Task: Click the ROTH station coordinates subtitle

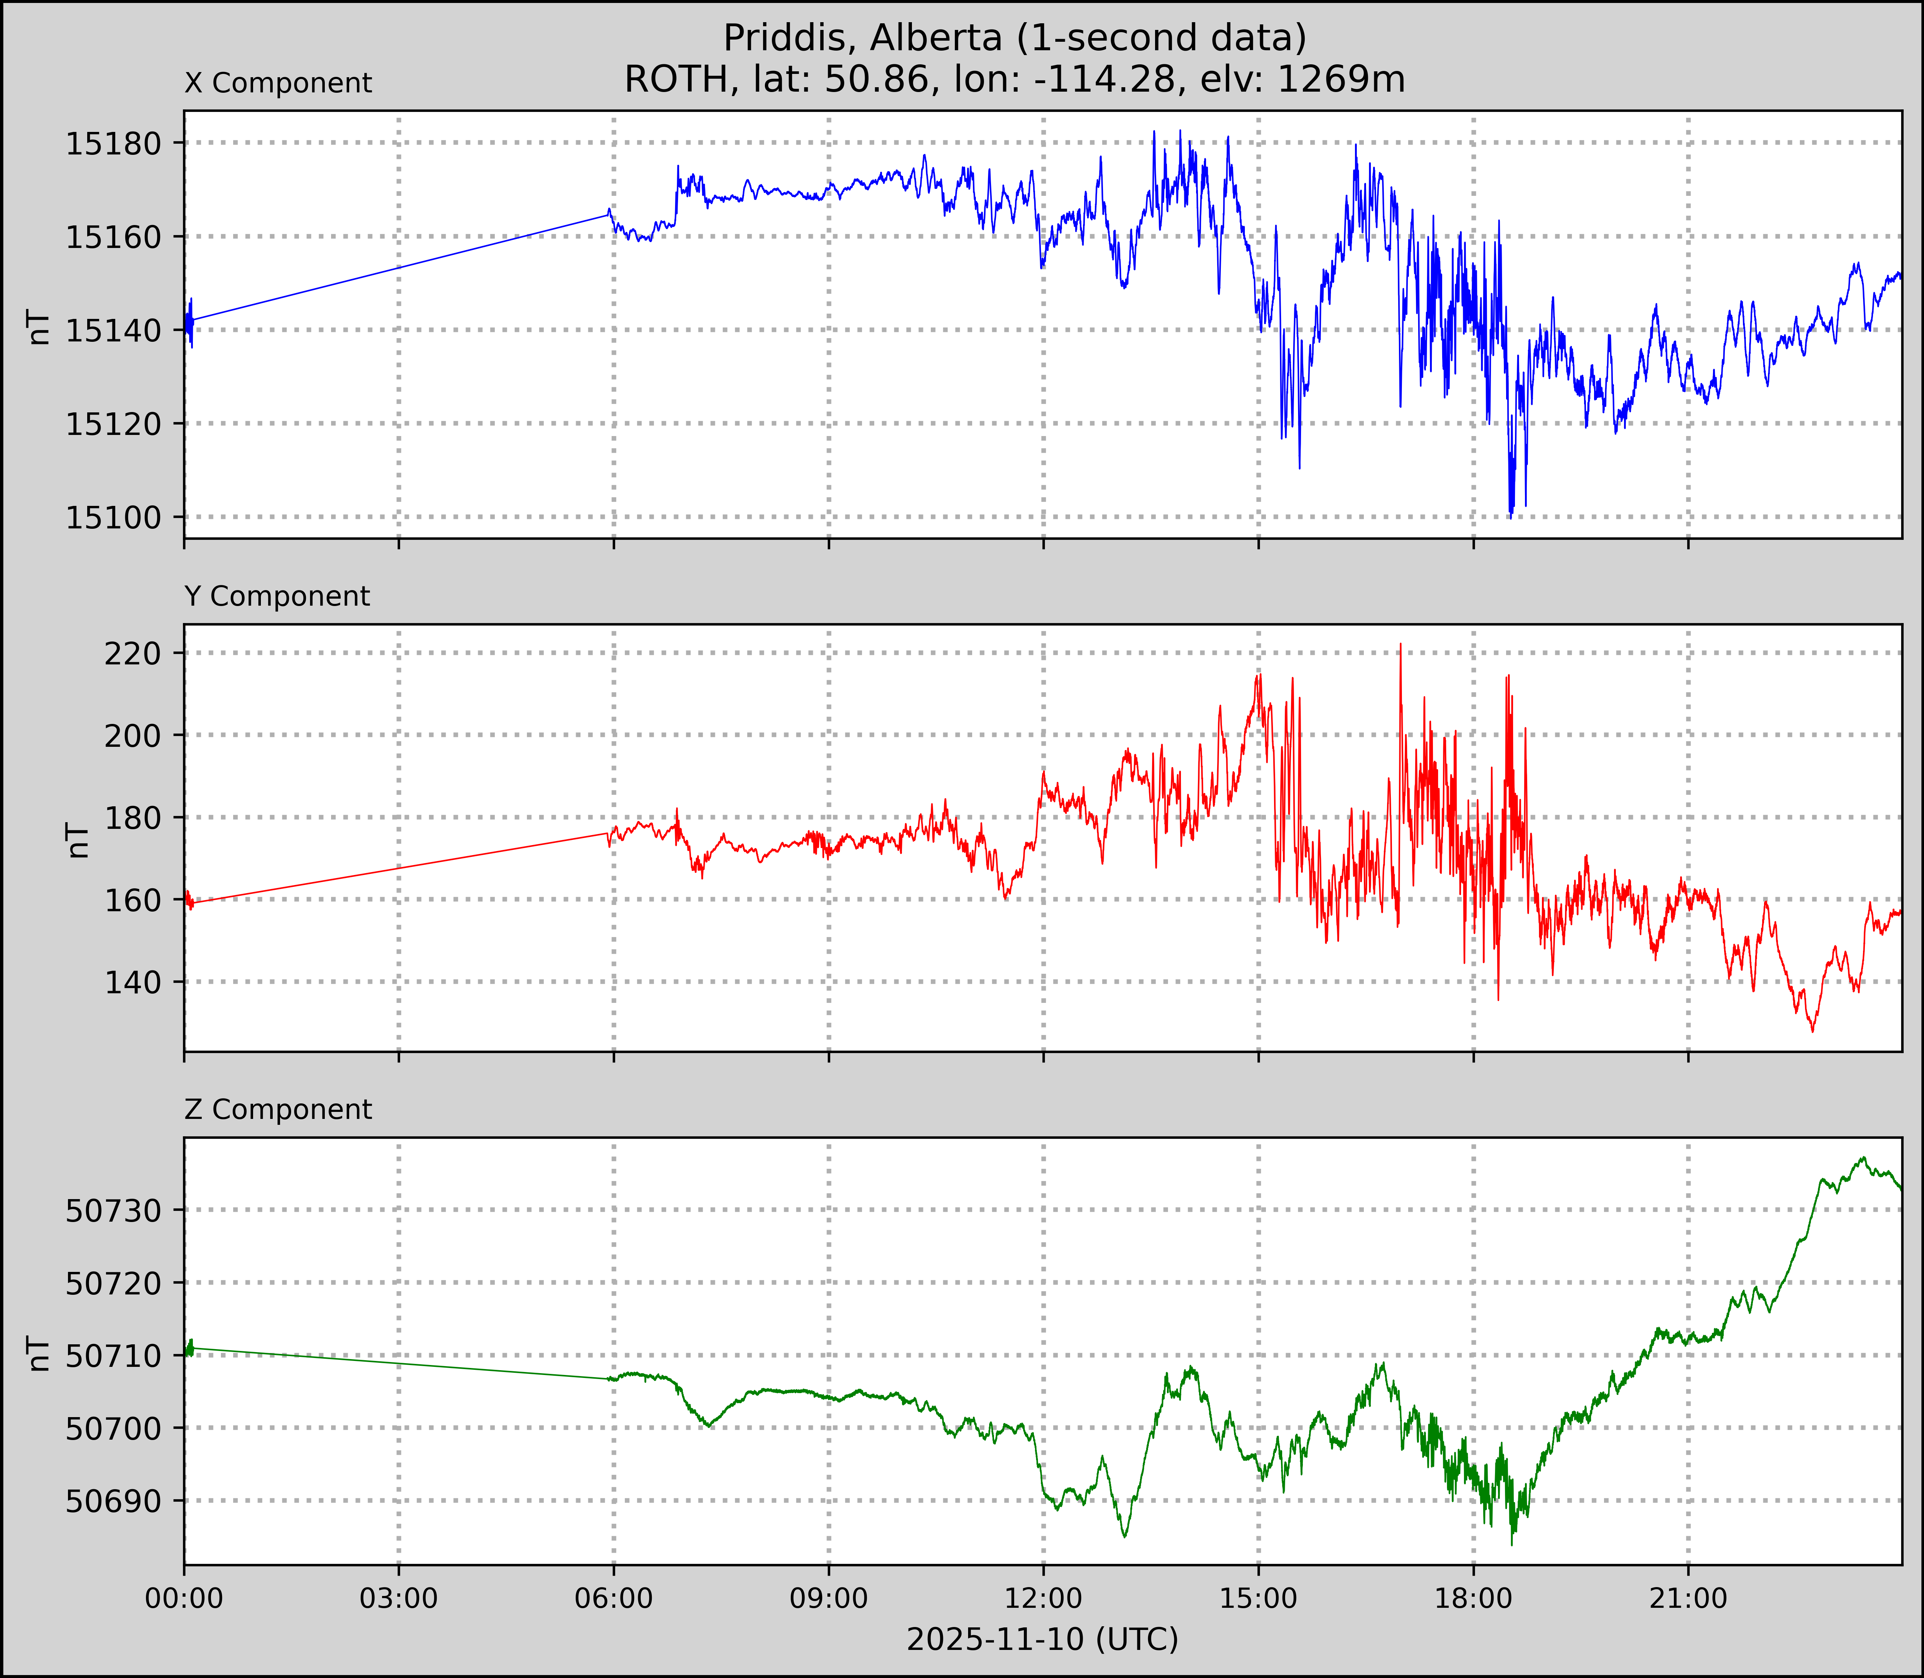Action: (1015, 79)
